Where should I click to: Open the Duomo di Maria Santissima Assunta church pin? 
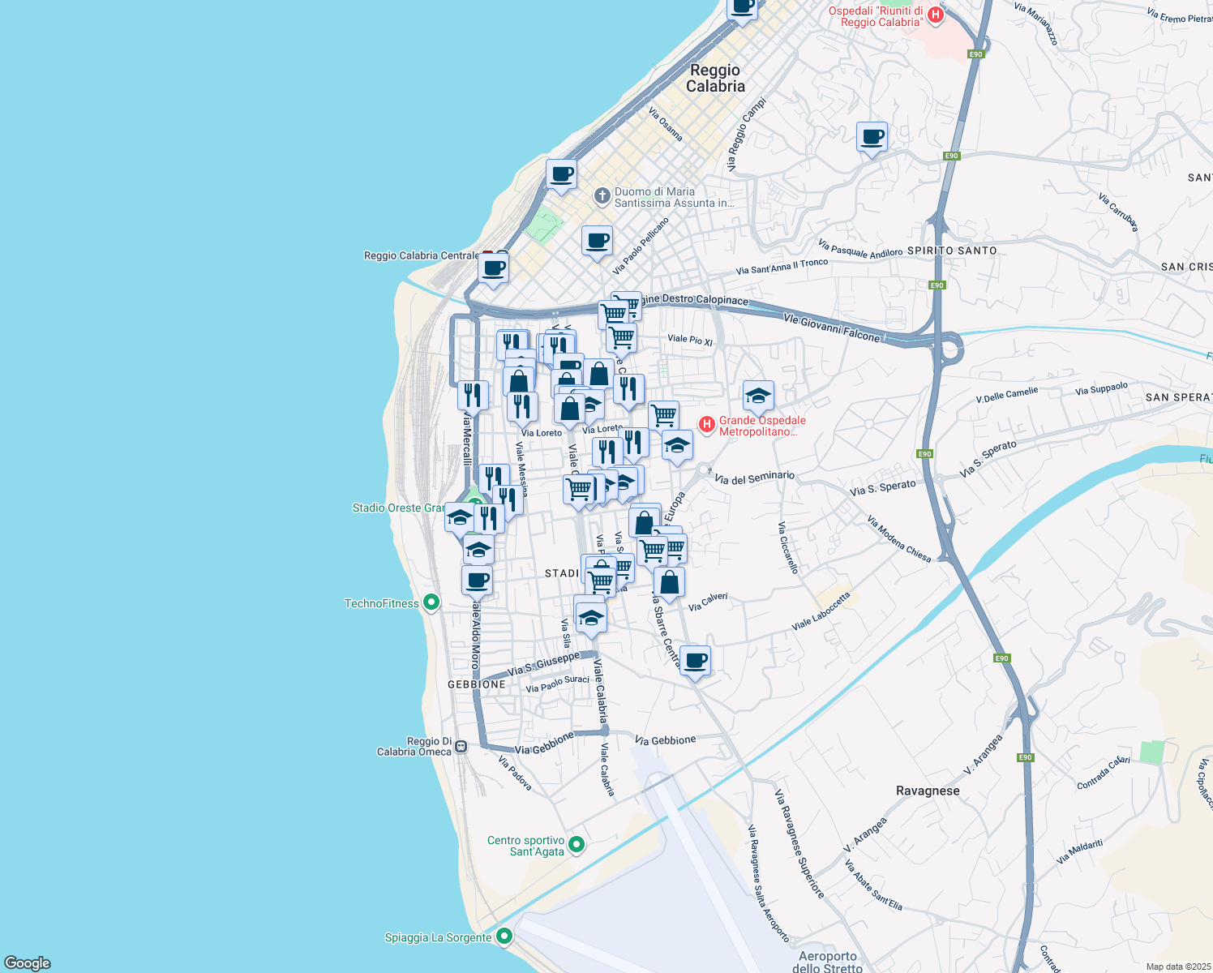click(x=602, y=195)
